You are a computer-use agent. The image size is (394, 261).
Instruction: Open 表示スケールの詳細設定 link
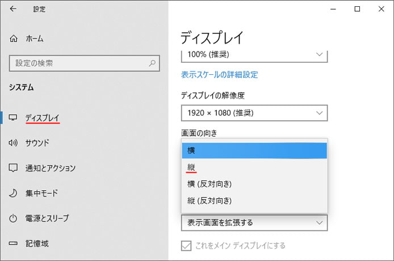coord(219,75)
